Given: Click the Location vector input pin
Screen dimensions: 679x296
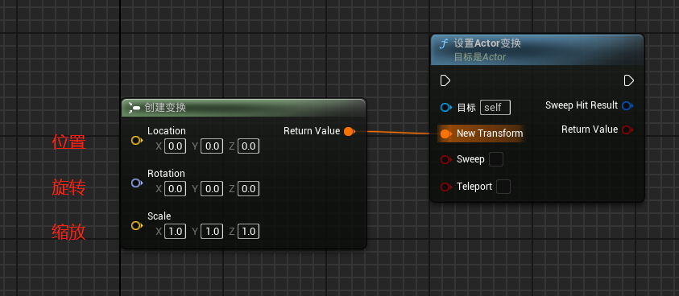Looking at the screenshot, I should 137,140.
